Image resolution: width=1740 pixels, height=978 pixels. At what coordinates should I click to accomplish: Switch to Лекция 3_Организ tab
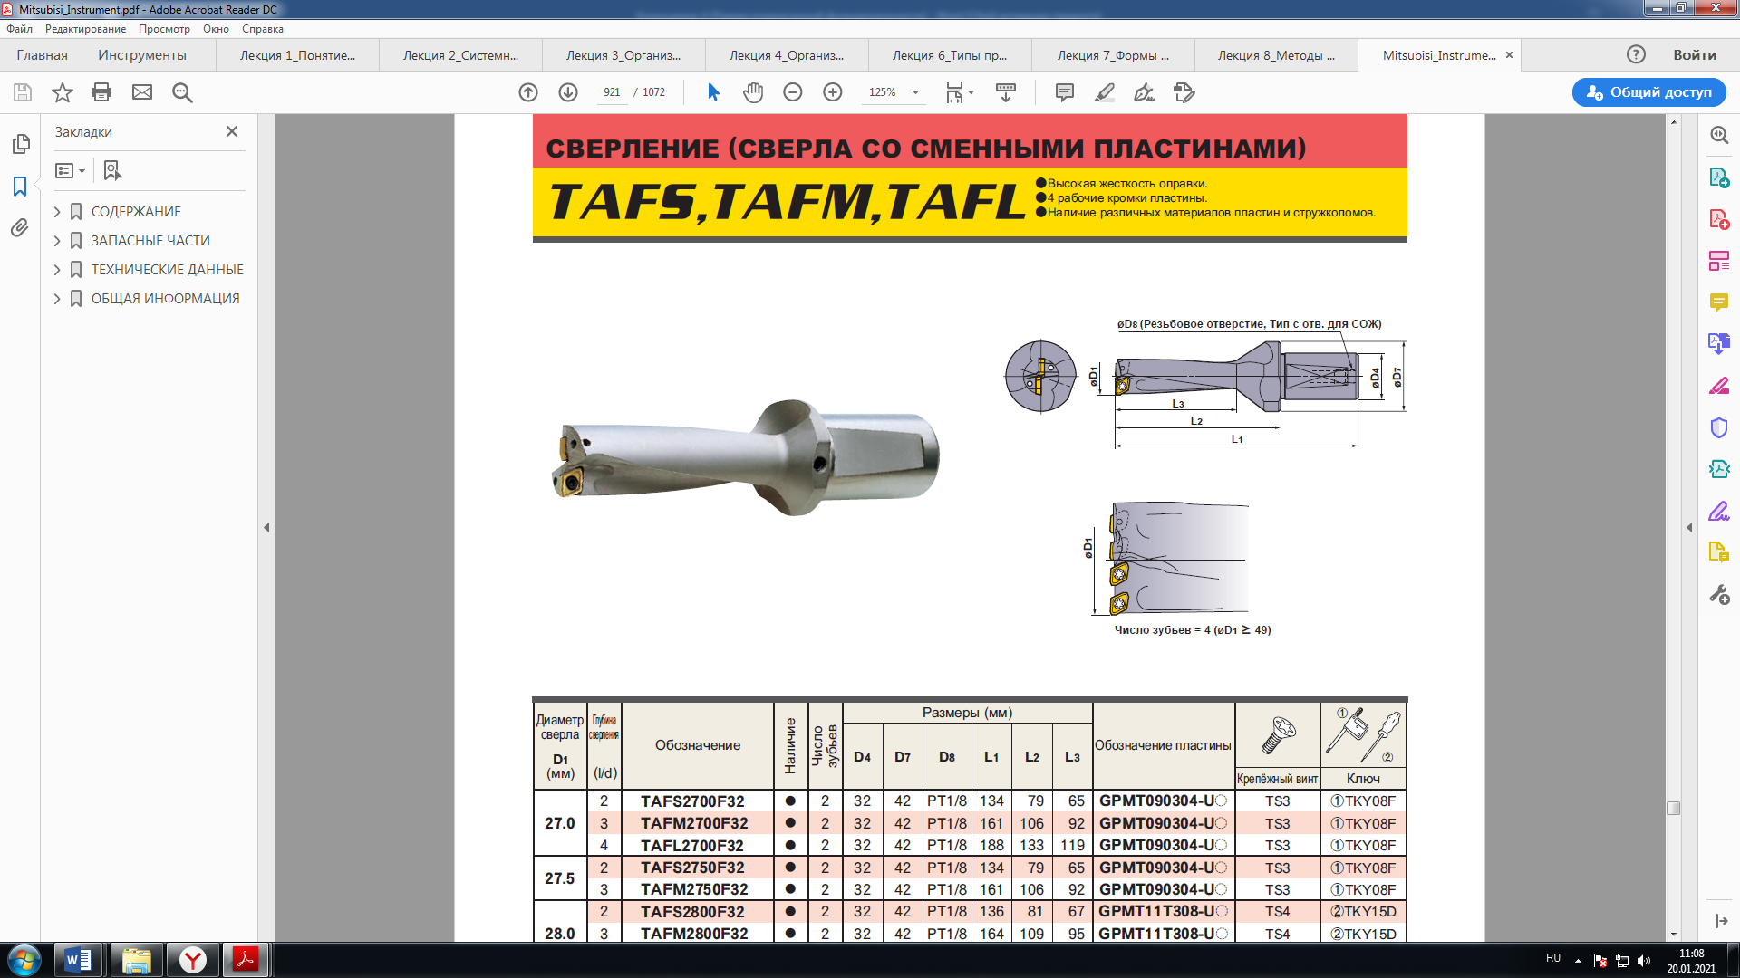click(623, 55)
